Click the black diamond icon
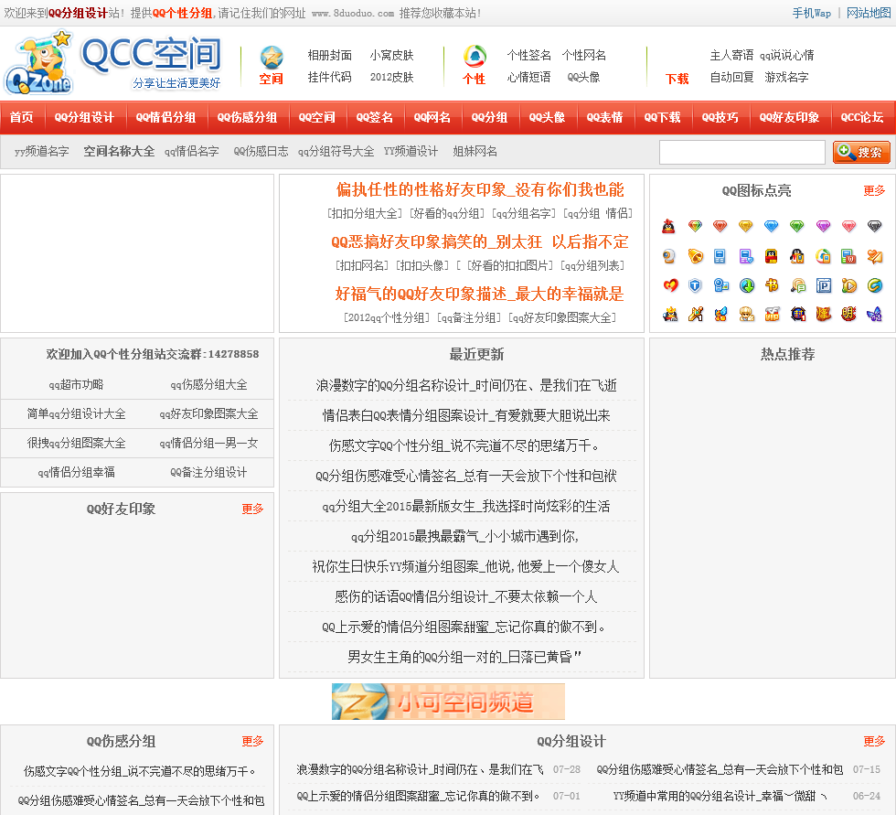This screenshot has height=815, width=896. (x=875, y=226)
